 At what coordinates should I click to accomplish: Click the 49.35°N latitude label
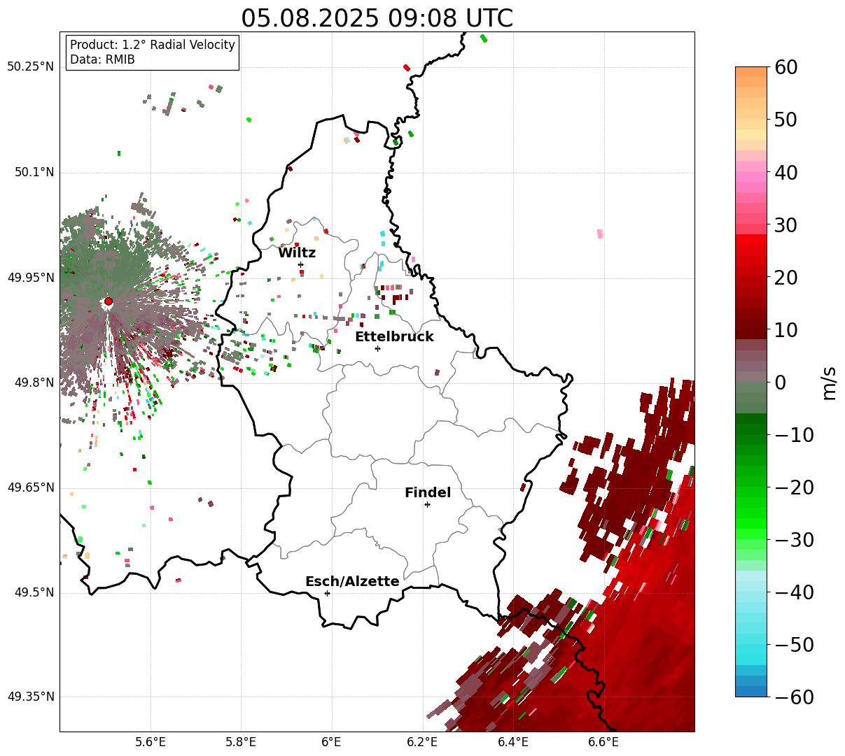[30, 697]
